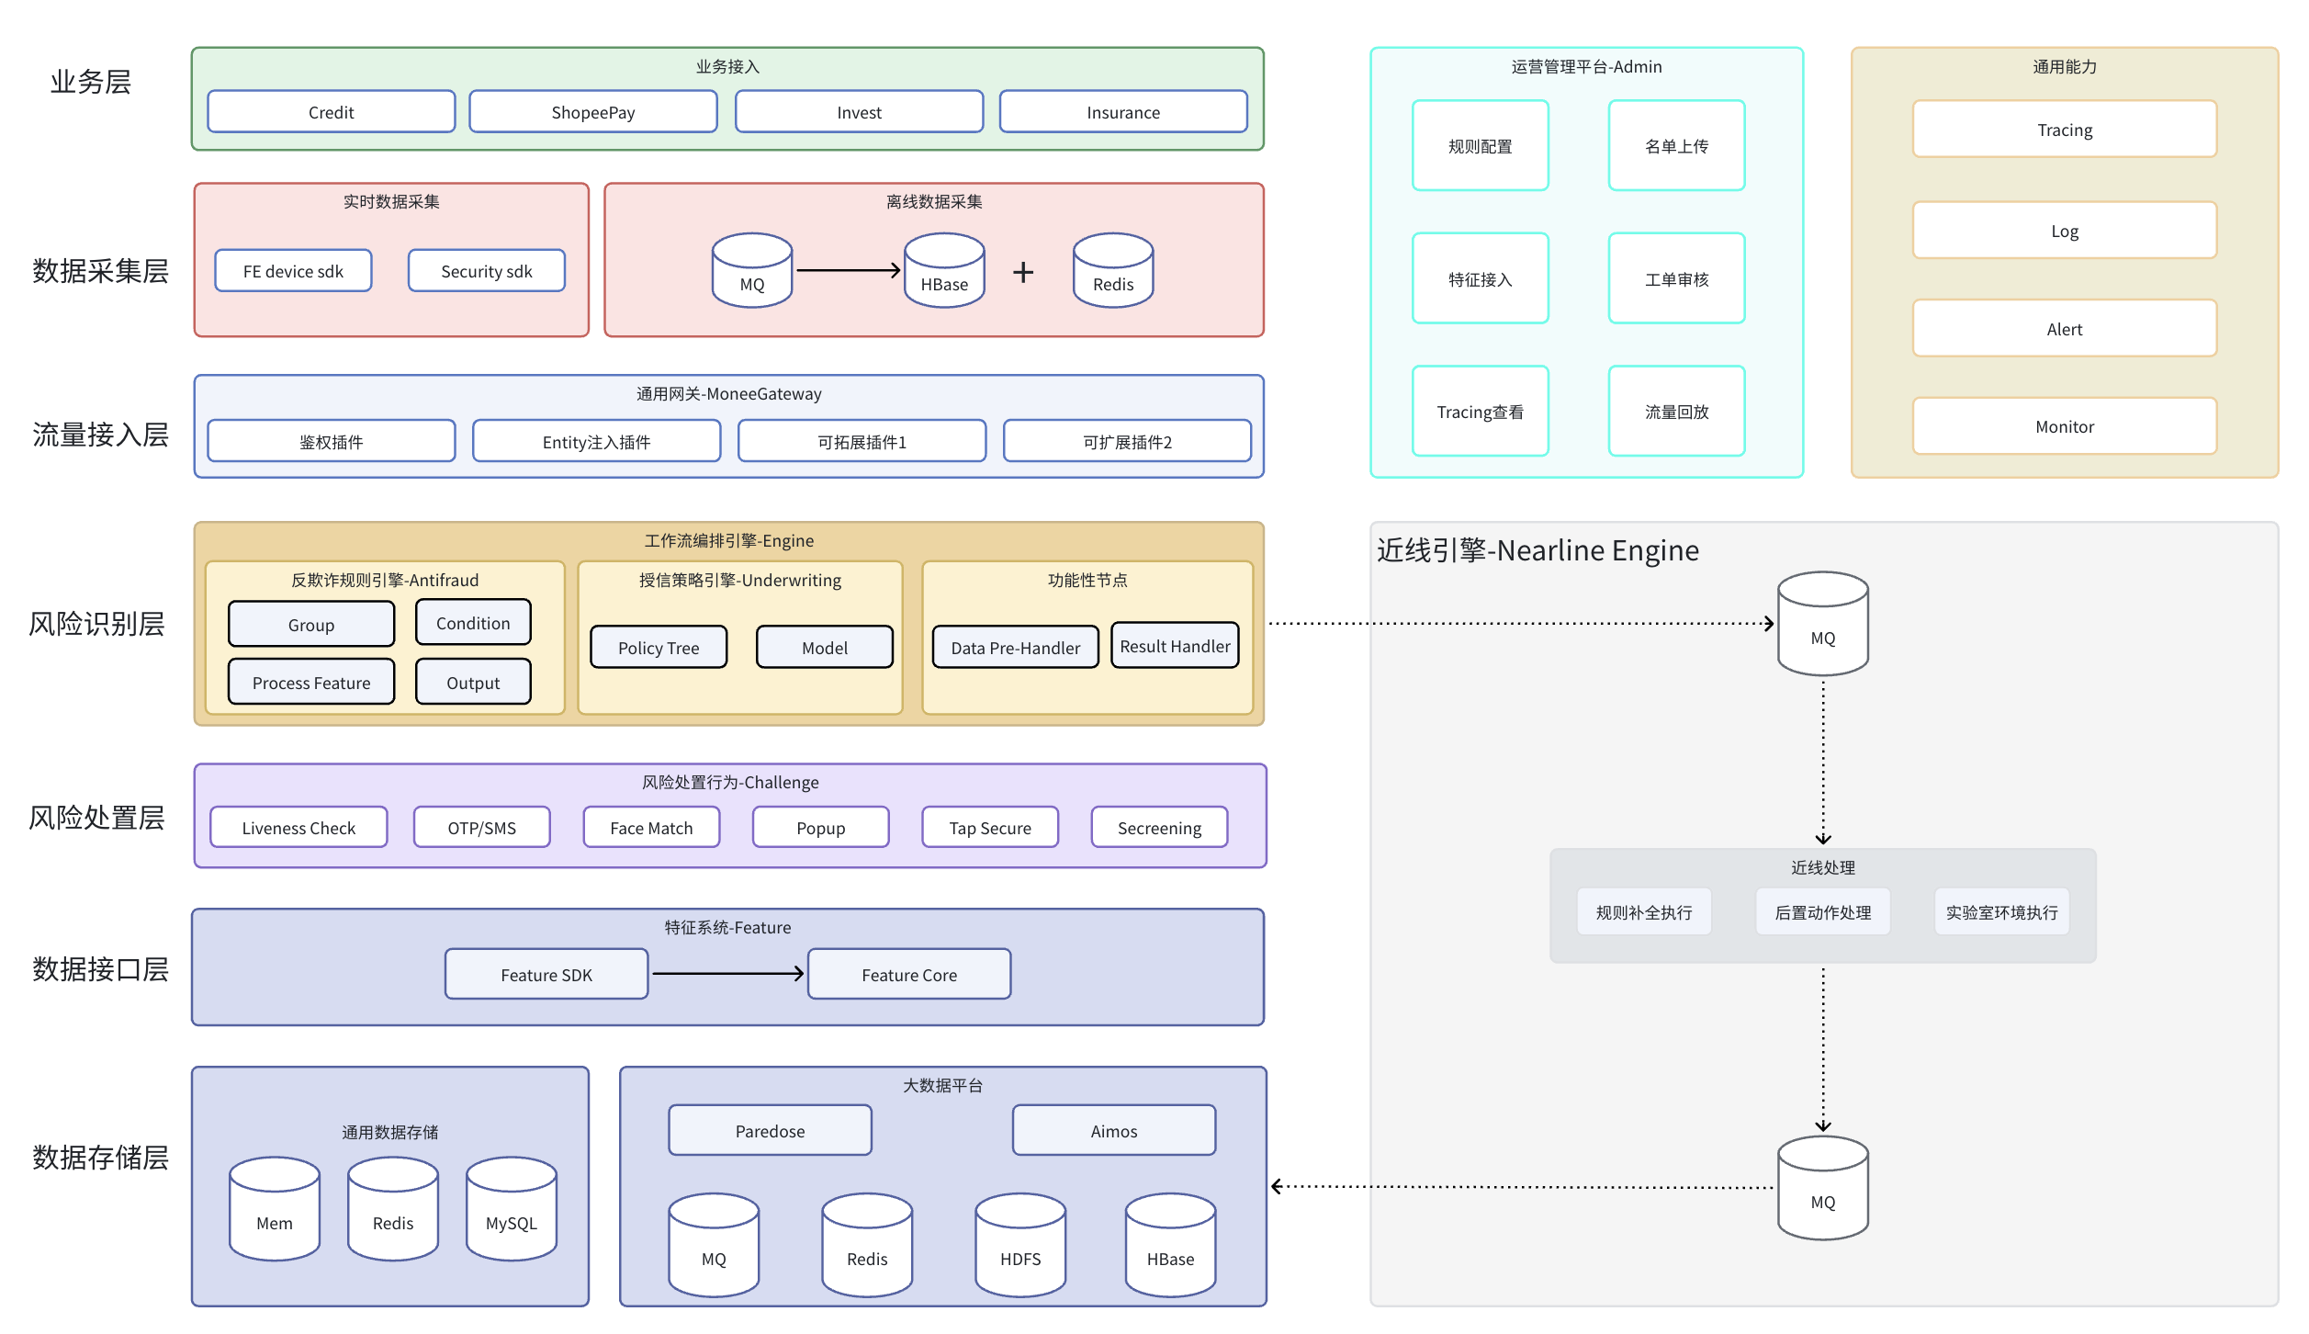The image size is (2309, 1334).
Task: Select Redis cylinder under 通用数据存储
Action: click(393, 1208)
